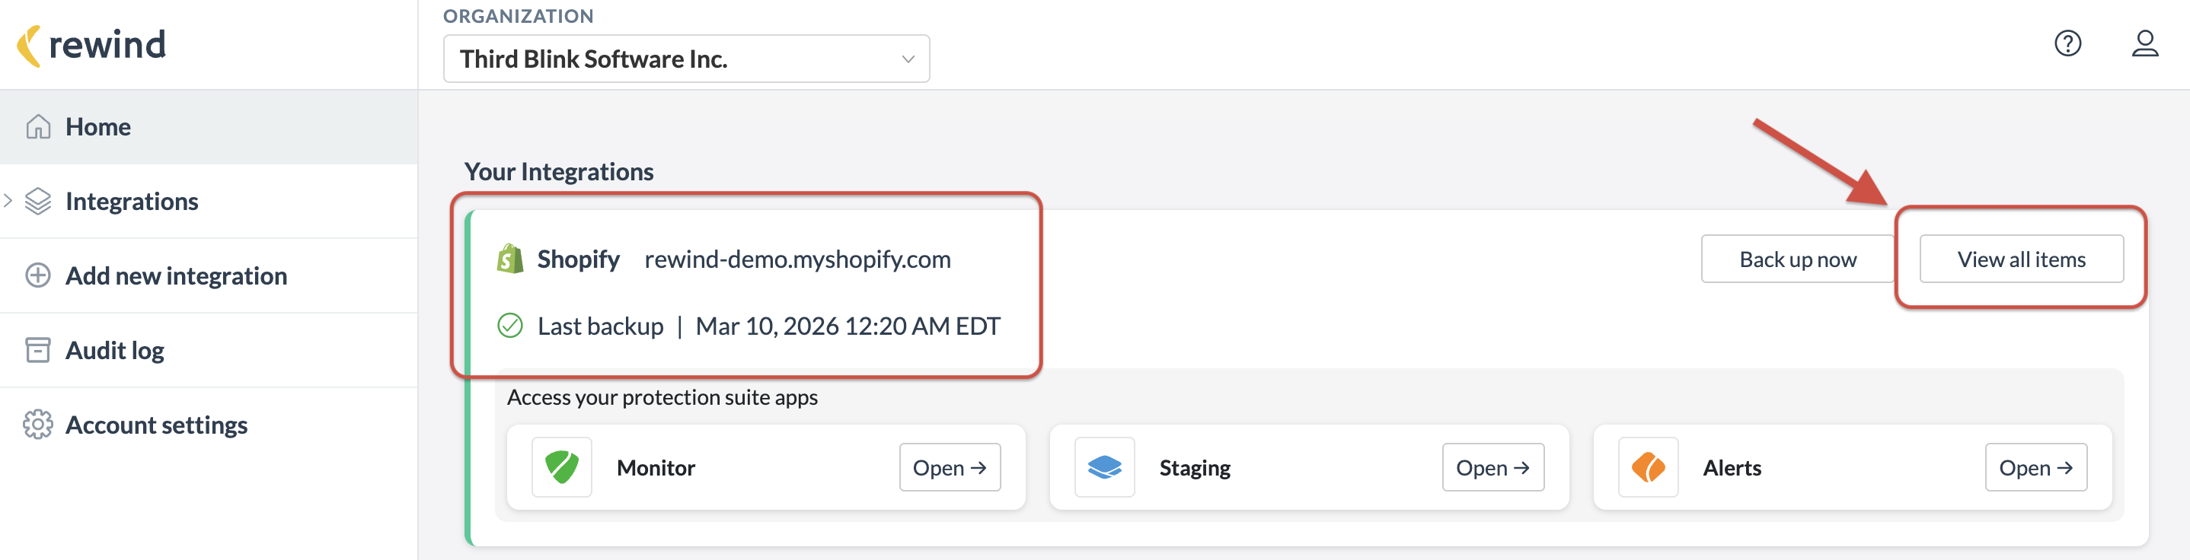Open the Monitor app
This screenshot has width=2190, height=560.
point(950,466)
